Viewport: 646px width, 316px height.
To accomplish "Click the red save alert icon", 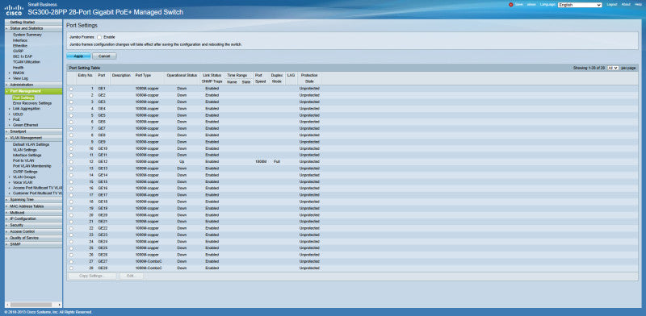I will pos(511,5).
